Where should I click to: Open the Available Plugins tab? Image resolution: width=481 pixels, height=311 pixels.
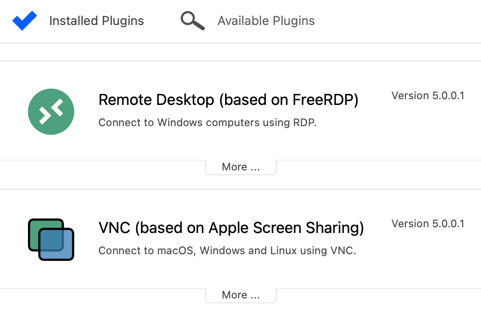pos(248,21)
